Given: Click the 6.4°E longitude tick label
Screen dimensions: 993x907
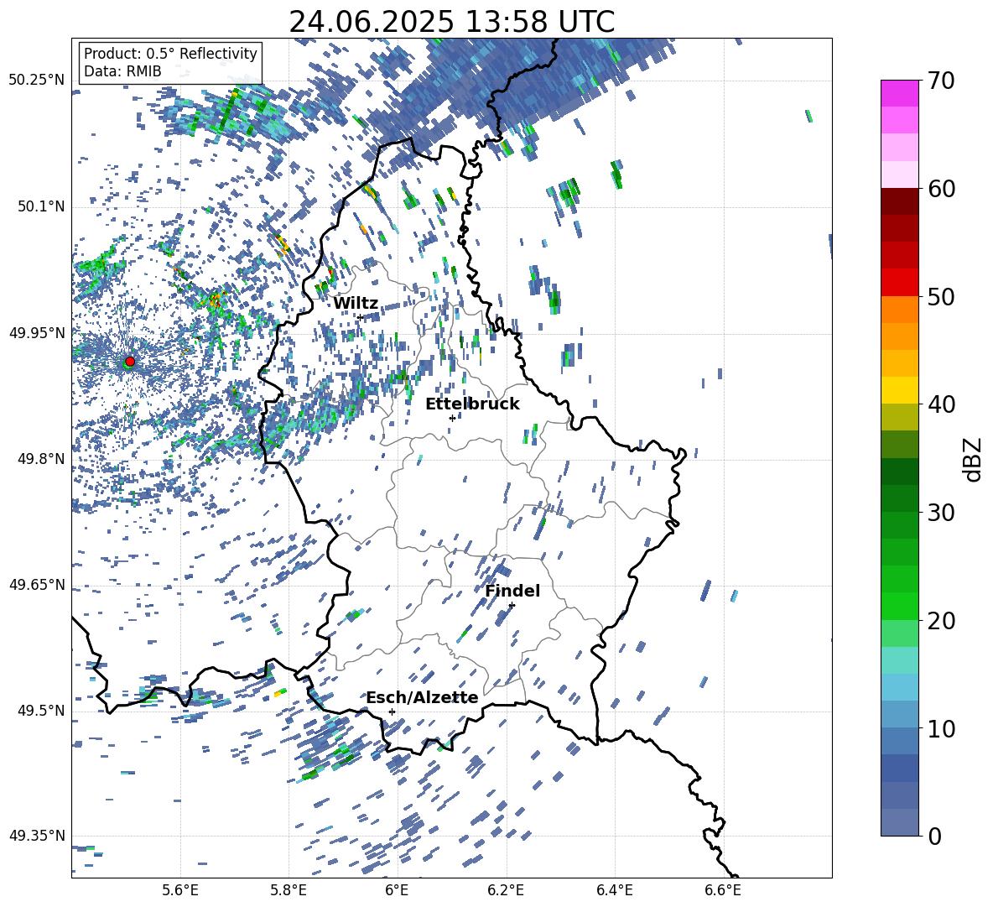Looking at the screenshot, I should click(614, 890).
